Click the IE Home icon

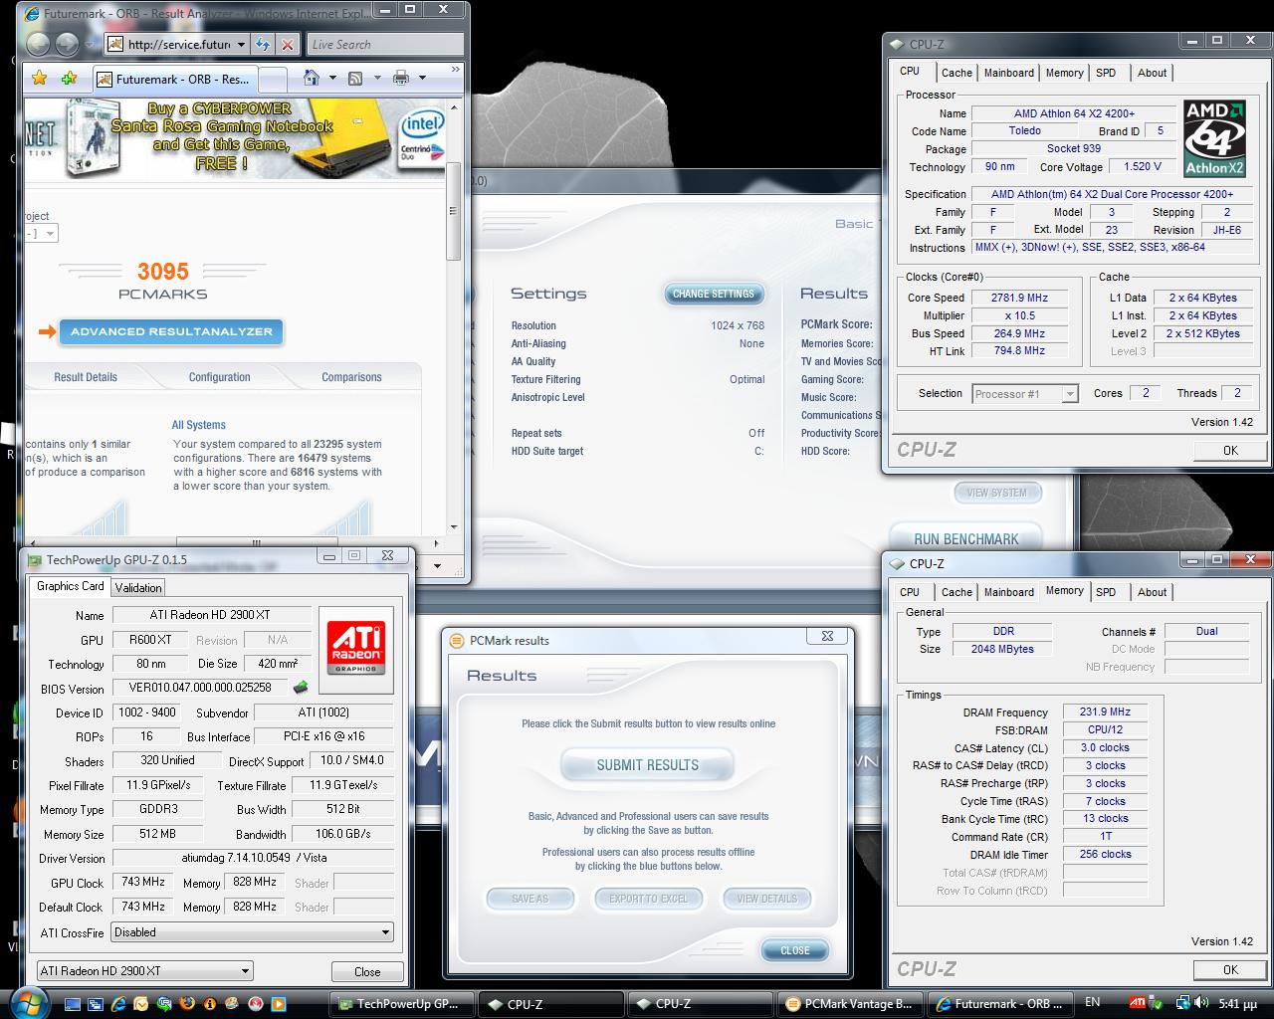(x=312, y=78)
